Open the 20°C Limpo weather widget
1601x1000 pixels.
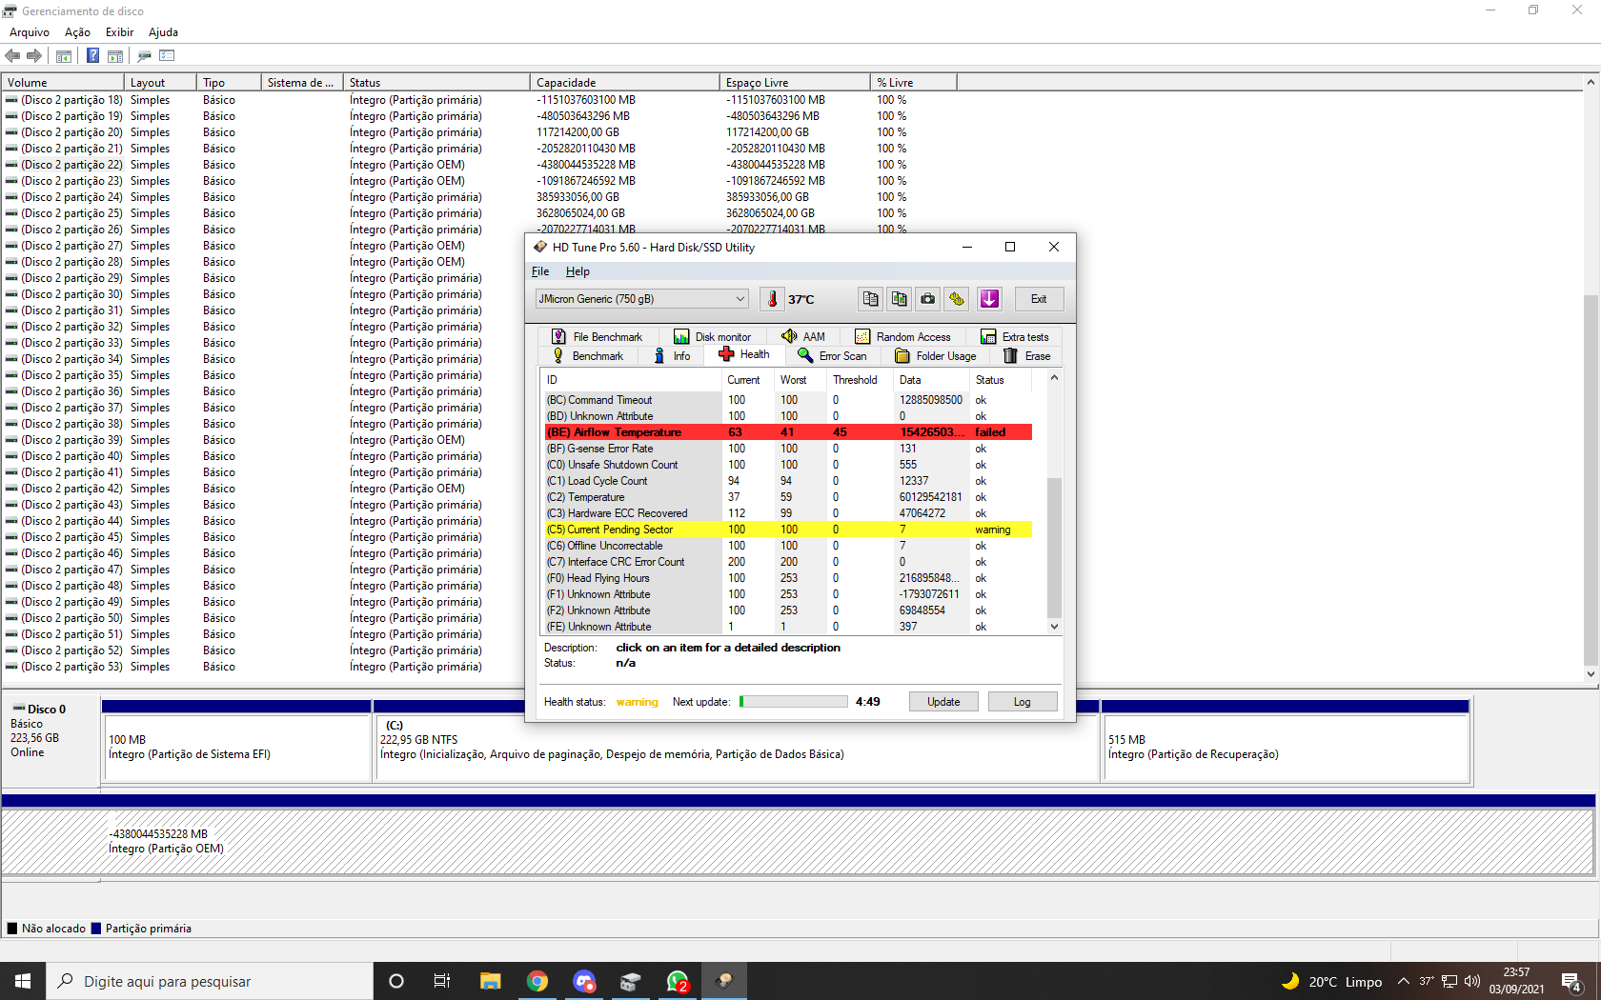tap(1331, 982)
